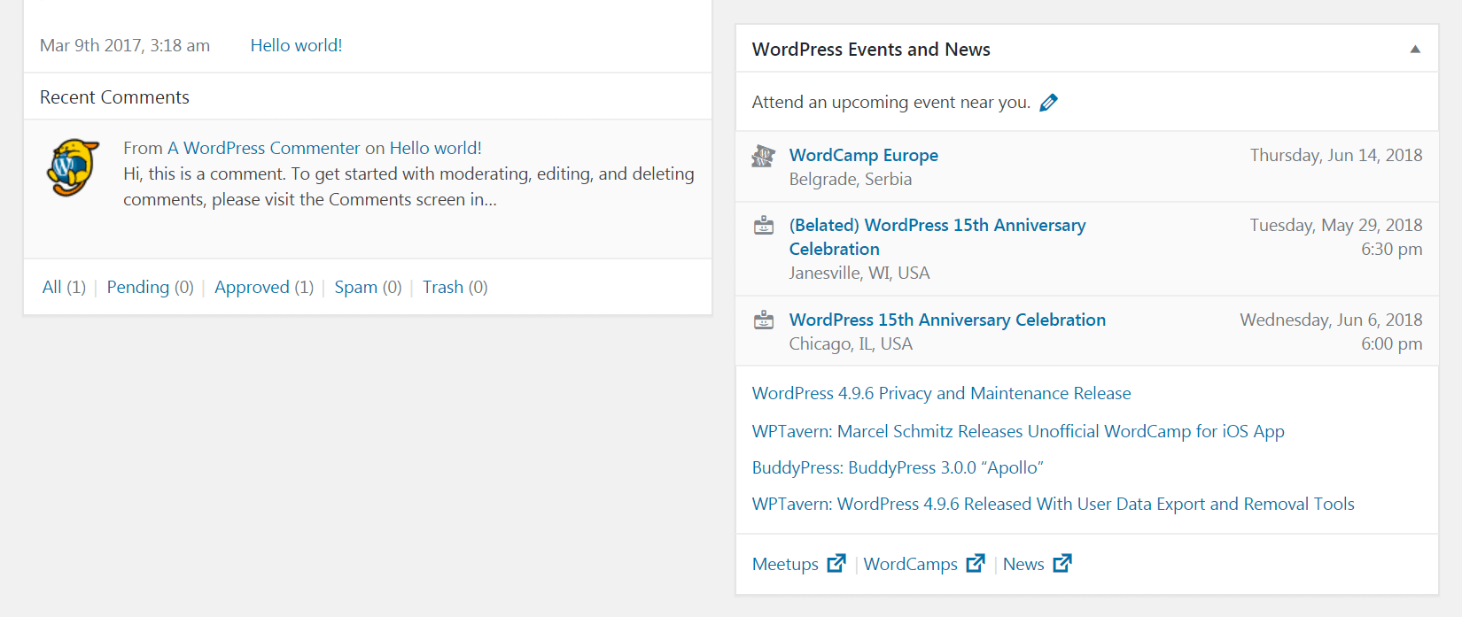
Task: Open the Hello world! post link
Action: [296, 45]
